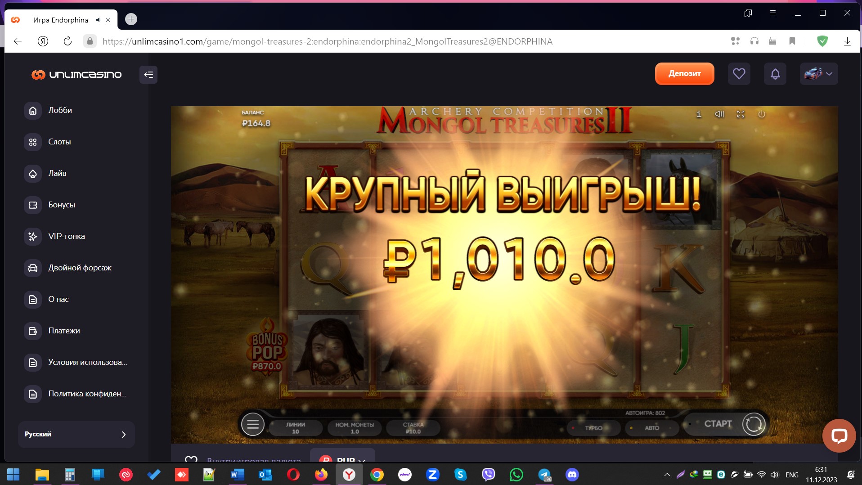This screenshot has width=862, height=485.
Task: Click the site lock security icon
Action: click(90, 41)
